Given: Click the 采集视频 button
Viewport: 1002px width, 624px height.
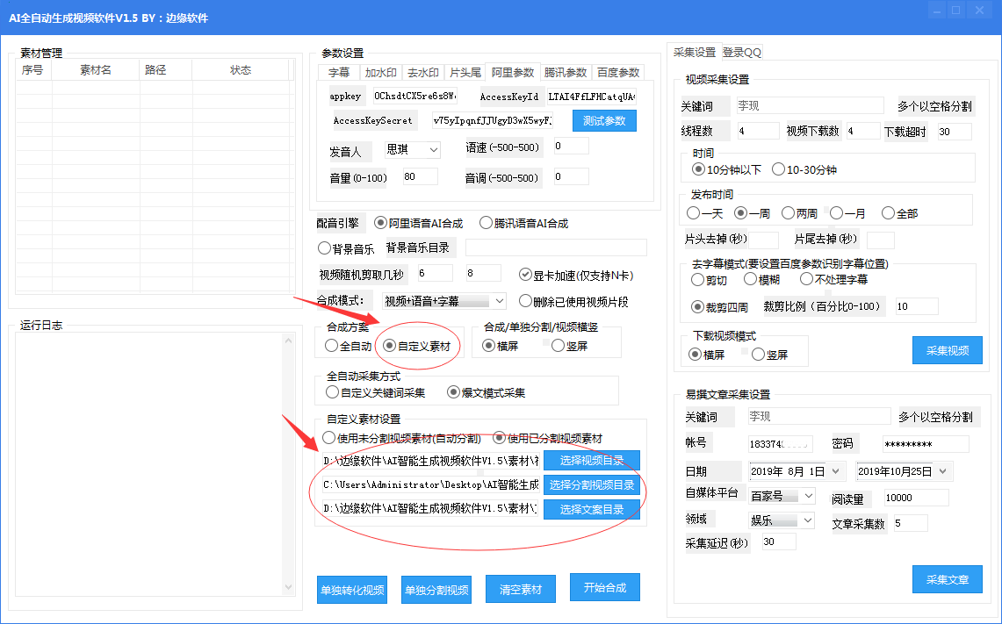Looking at the screenshot, I should point(947,350).
